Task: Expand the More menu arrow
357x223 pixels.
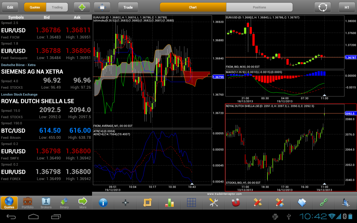Action: tap(83, 203)
